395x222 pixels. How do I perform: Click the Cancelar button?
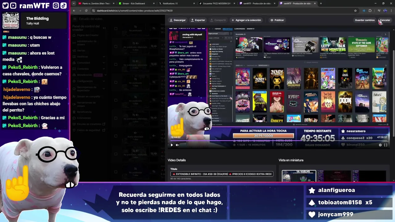(385, 20)
